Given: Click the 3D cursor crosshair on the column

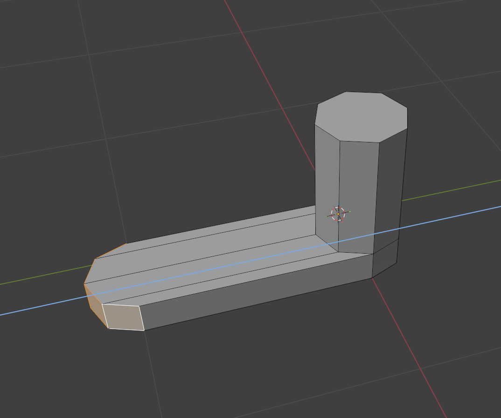Looking at the screenshot, I should click(x=338, y=214).
